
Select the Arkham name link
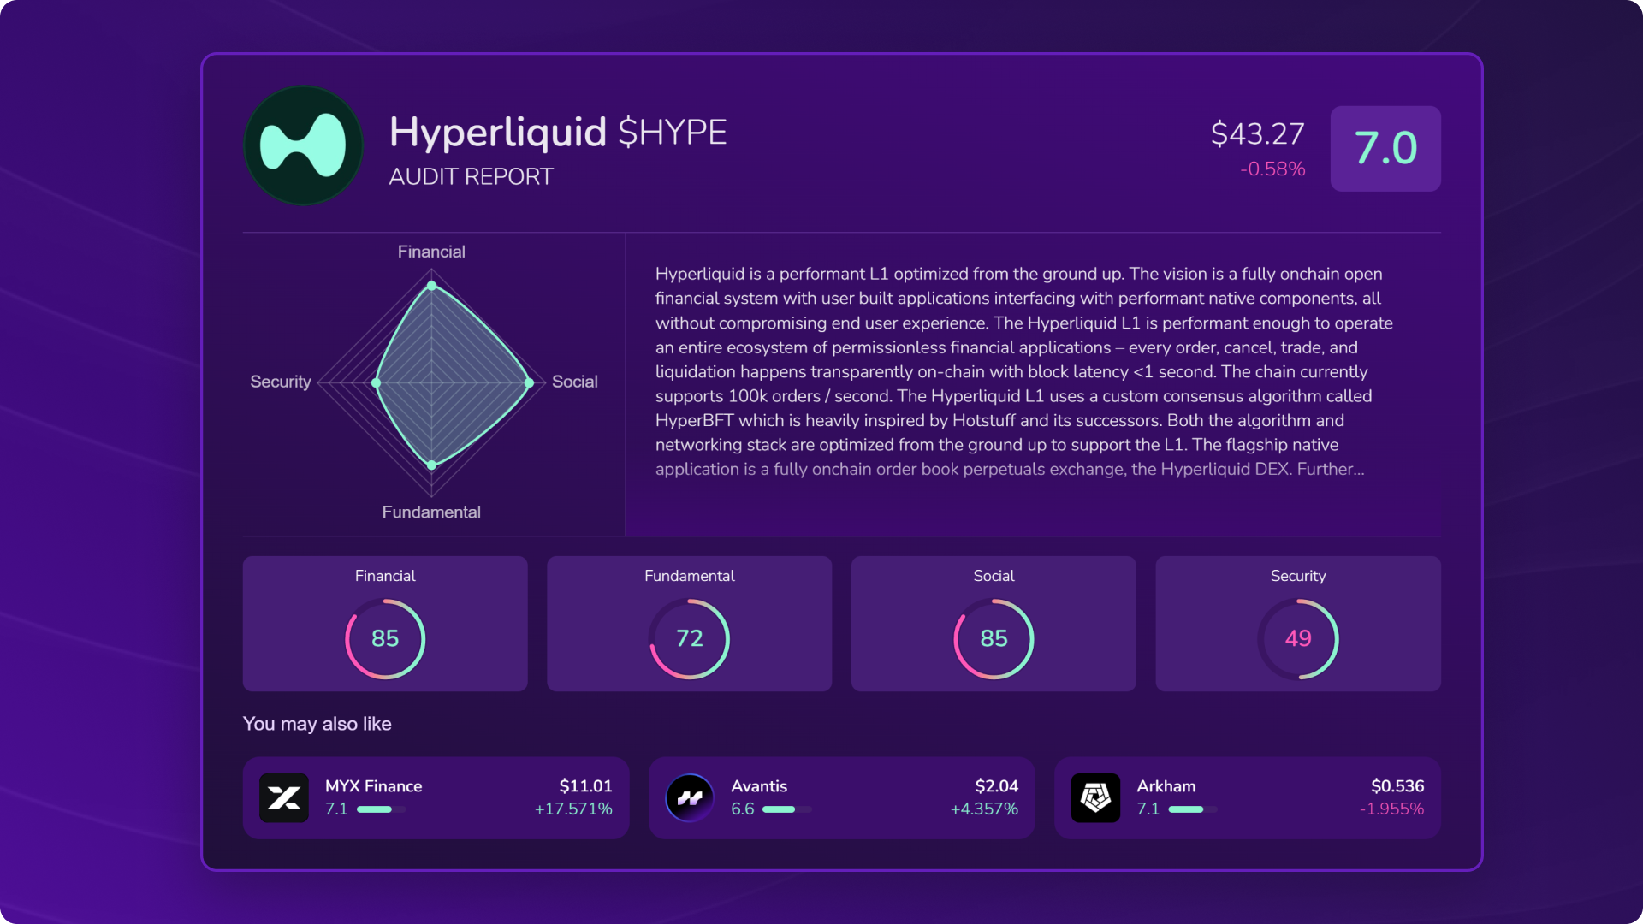(1166, 786)
